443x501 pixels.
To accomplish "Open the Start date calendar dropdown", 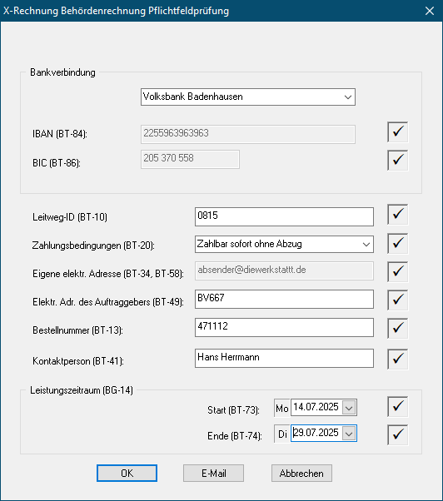I will 349,408.
